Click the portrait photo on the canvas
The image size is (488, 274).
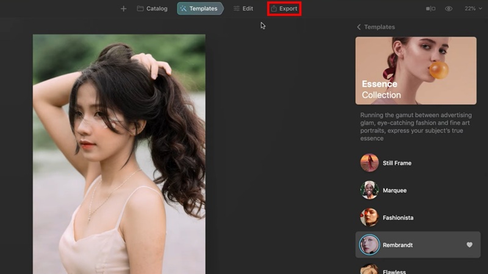(x=119, y=152)
